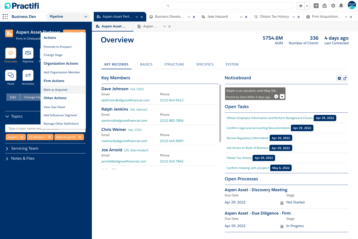Open the Pipeline handshake icon
Image resolution: width=358 pixels, height=239 pixels.
point(28,53)
